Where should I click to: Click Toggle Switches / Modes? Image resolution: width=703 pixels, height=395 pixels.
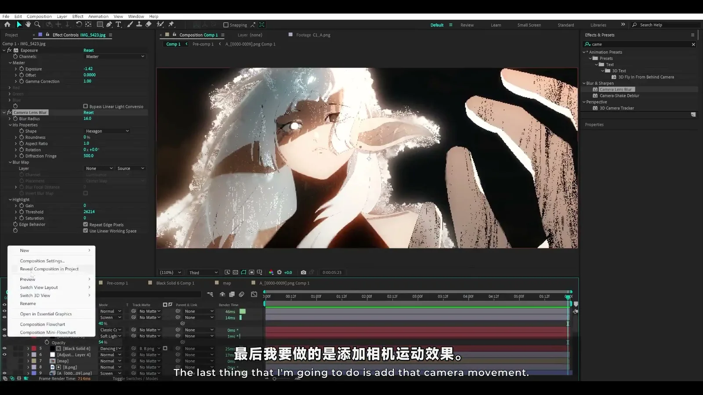click(135, 379)
